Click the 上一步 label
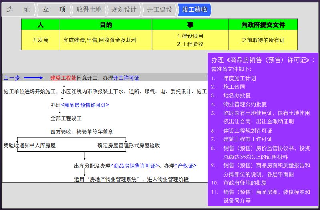This screenshot has width=320, height=210. [12, 78]
